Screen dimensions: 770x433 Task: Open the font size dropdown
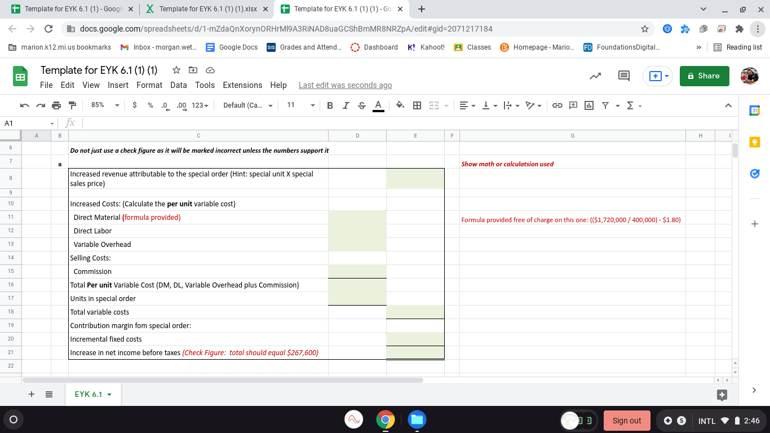[x=299, y=105]
